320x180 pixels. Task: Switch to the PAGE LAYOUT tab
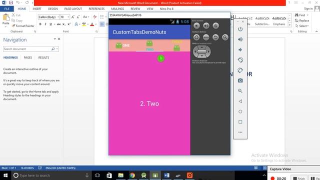click(73, 9)
